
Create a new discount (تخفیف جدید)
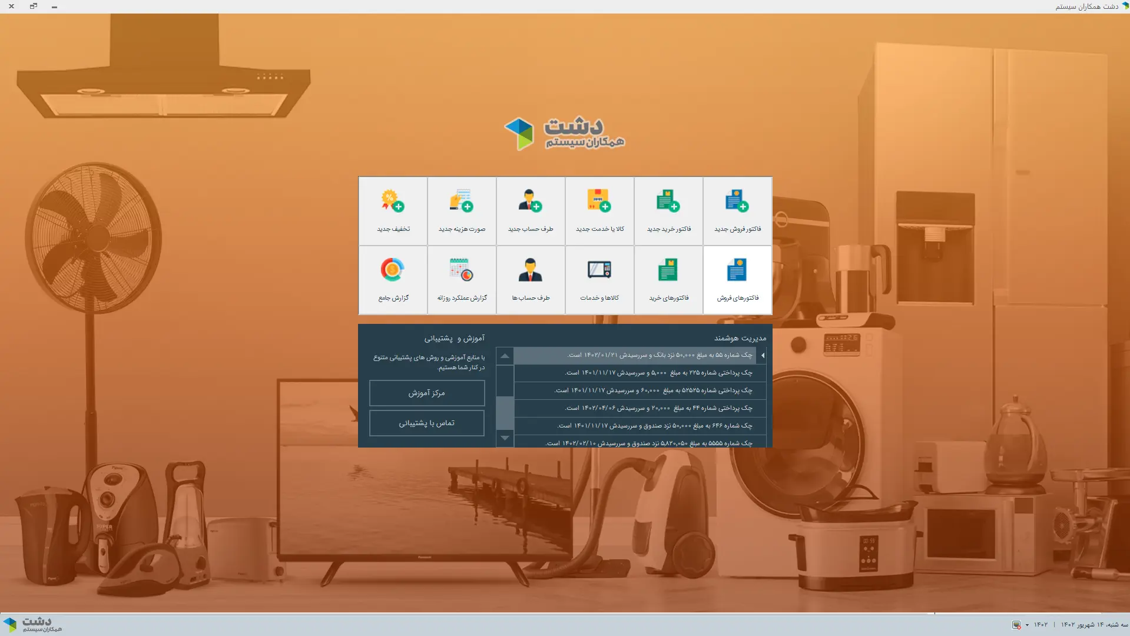pyautogui.click(x=393, y=211)
